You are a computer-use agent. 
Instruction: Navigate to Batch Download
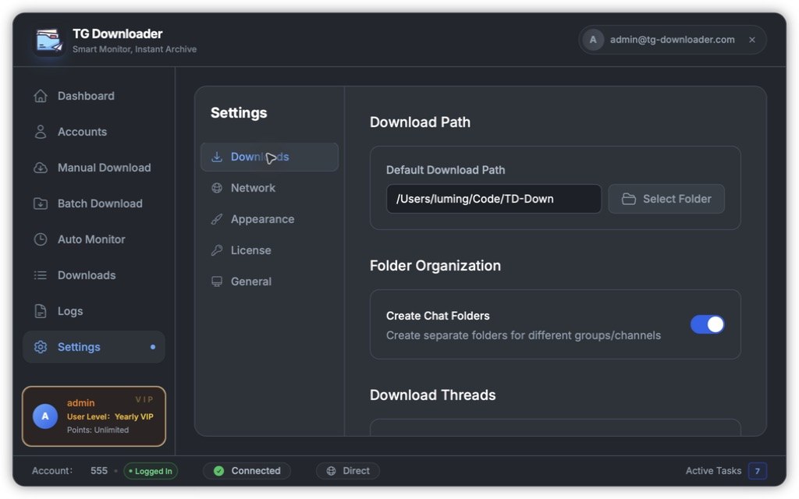tap(94, 203)
